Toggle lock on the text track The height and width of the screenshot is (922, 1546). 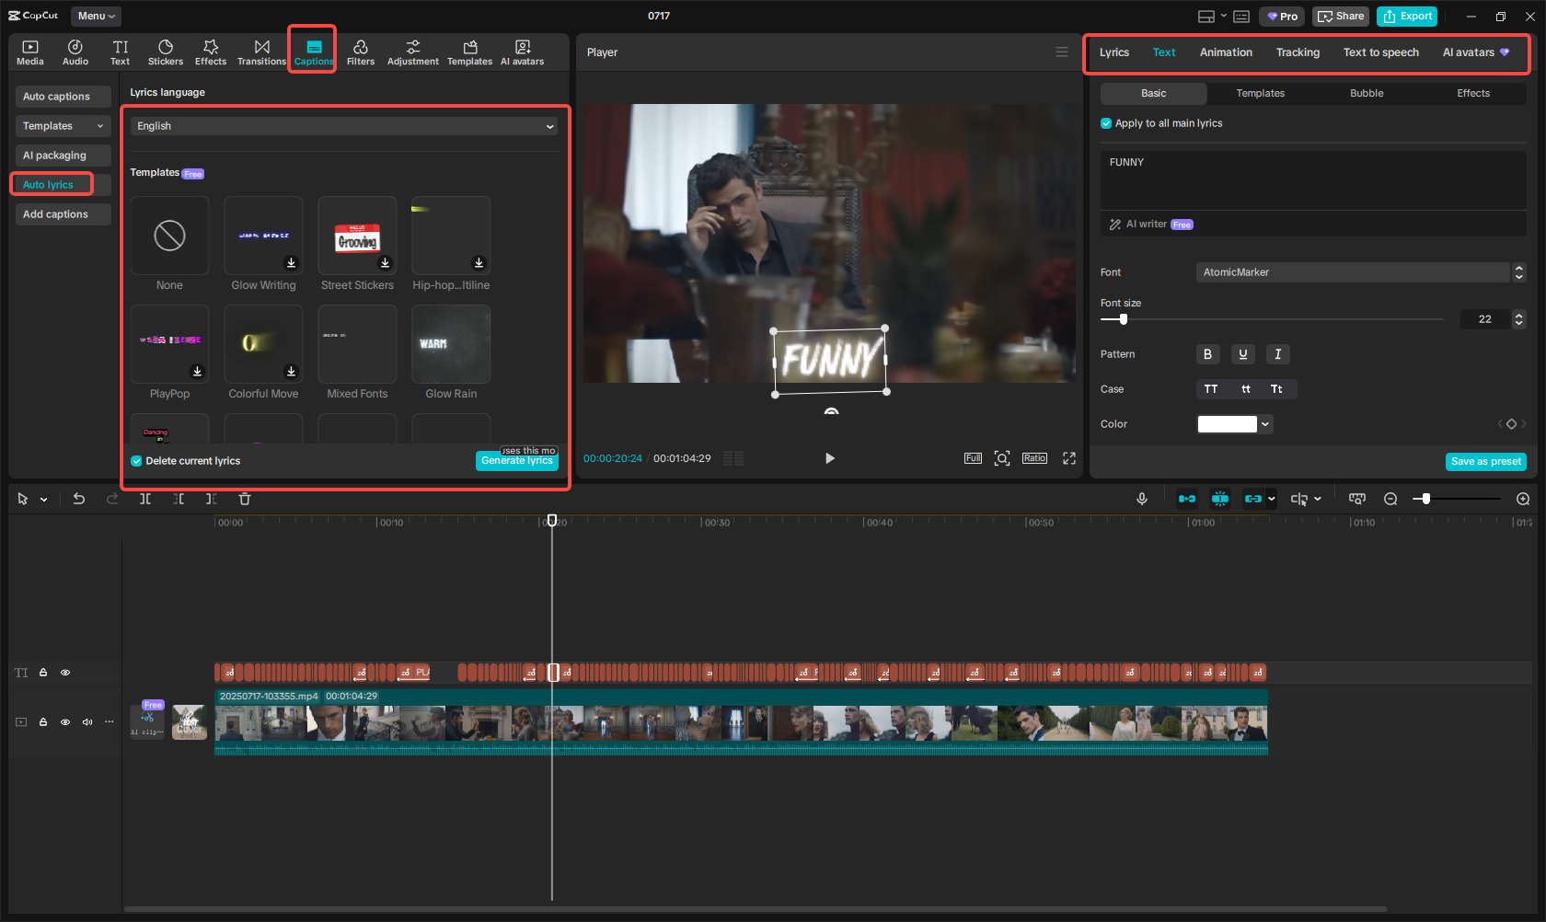43,673
